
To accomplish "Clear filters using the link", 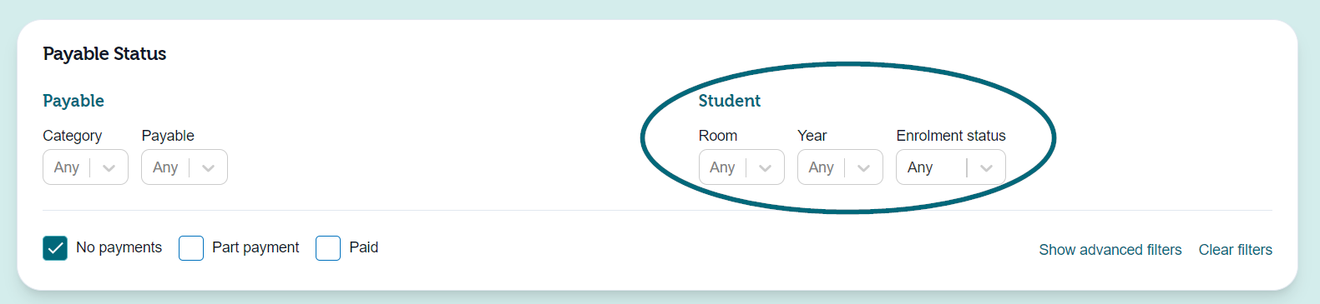I will tap(1236, 250).
